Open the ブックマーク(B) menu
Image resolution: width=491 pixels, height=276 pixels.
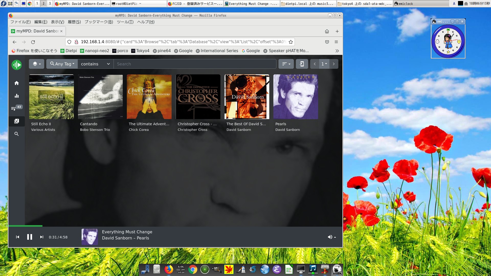tap(99, 22)
